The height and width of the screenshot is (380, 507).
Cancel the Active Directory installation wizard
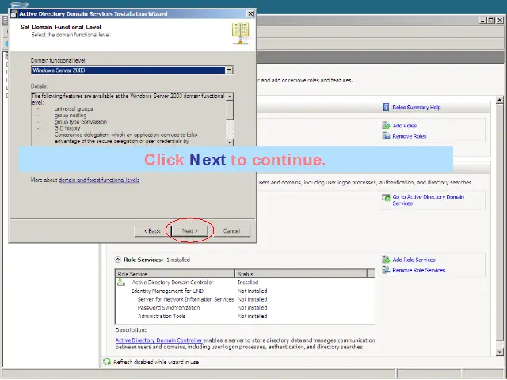click(x=231, y=230)
